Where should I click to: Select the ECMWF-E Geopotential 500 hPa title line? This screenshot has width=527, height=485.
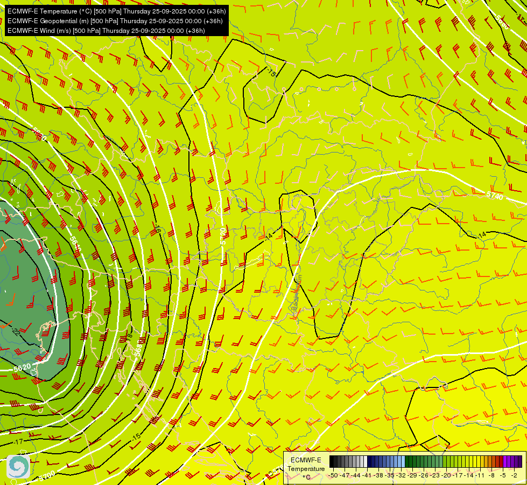[115, 21]
